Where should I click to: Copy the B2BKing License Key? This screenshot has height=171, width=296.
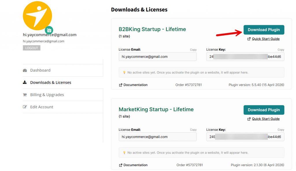click(281, 49)
